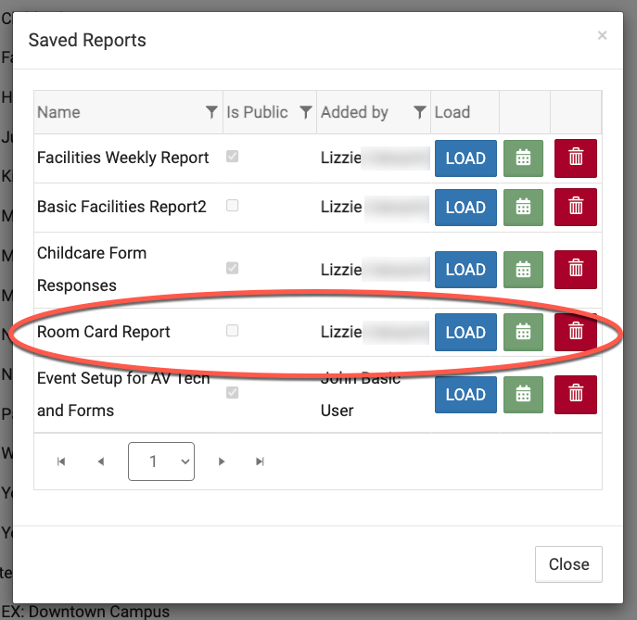Dismiss Saved Reports dialog with X icon
The height and width of the screenshot is (620, 637).
(602, 36)
